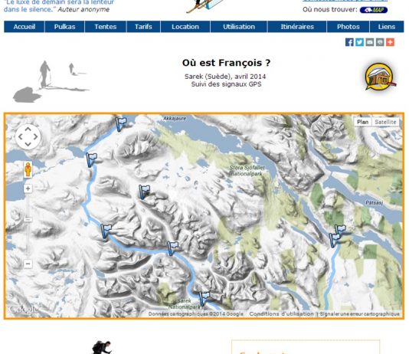This screenshot has width=409, height=354.
Task: Share the page on Facebook
Action: coord(349,42)
